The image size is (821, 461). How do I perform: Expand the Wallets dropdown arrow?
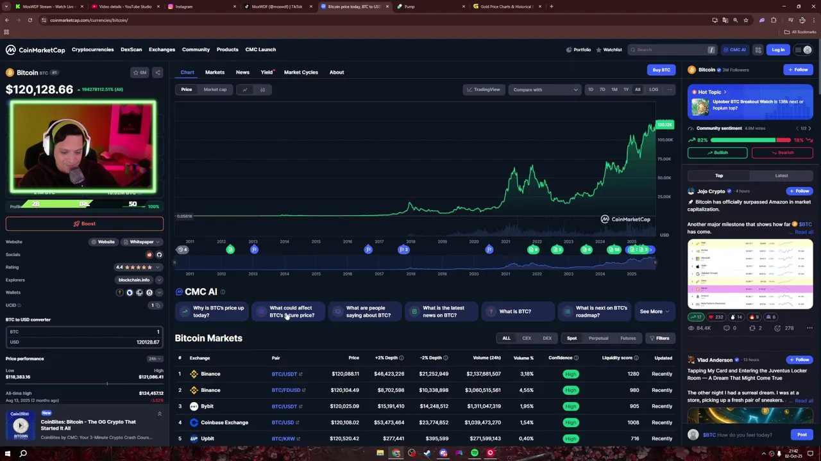(x=159, y=293)
